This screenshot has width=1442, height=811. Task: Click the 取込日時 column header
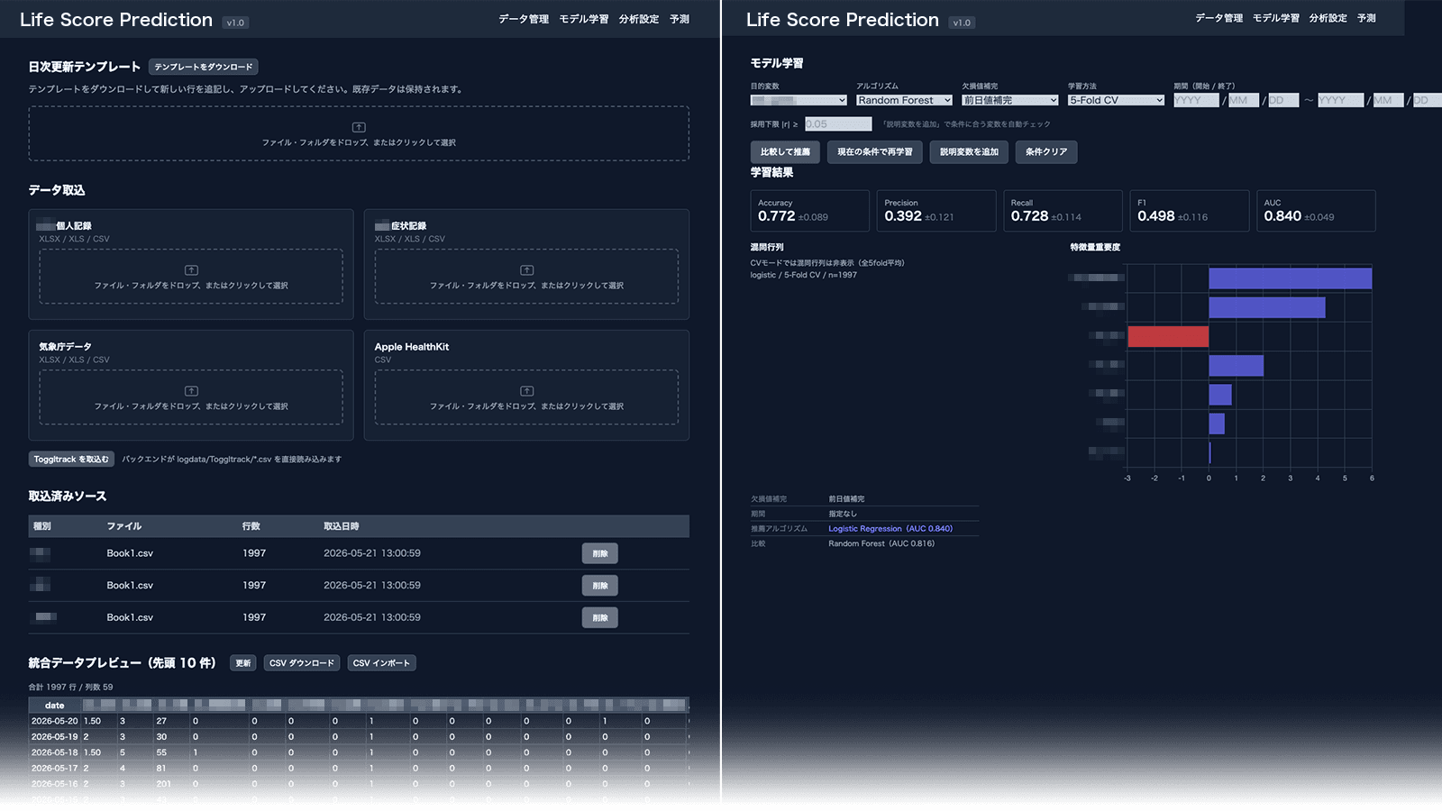point(342,526)
